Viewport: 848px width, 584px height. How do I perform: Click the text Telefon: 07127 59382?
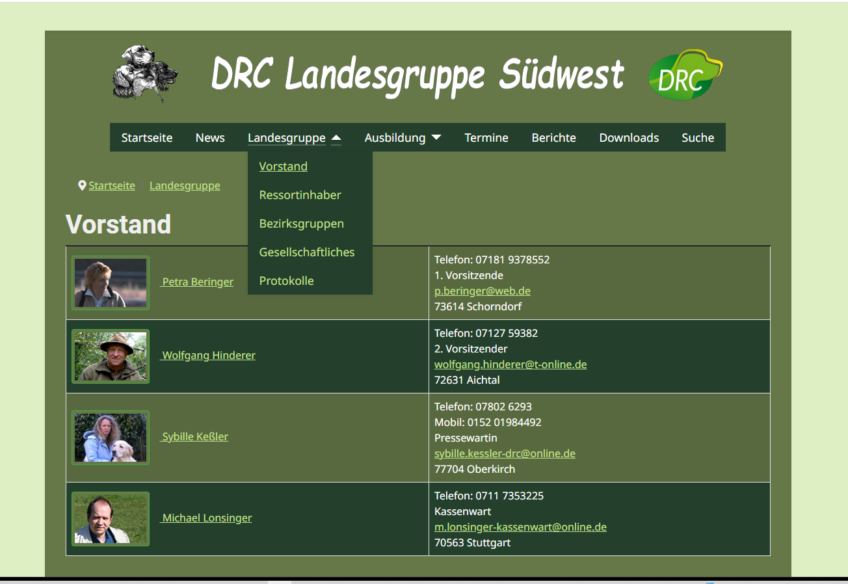coord(486,334)
